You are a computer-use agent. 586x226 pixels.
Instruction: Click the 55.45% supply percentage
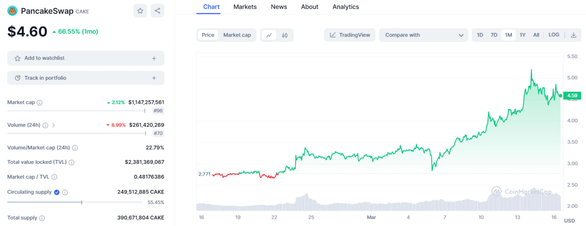(x=156, y=202)
